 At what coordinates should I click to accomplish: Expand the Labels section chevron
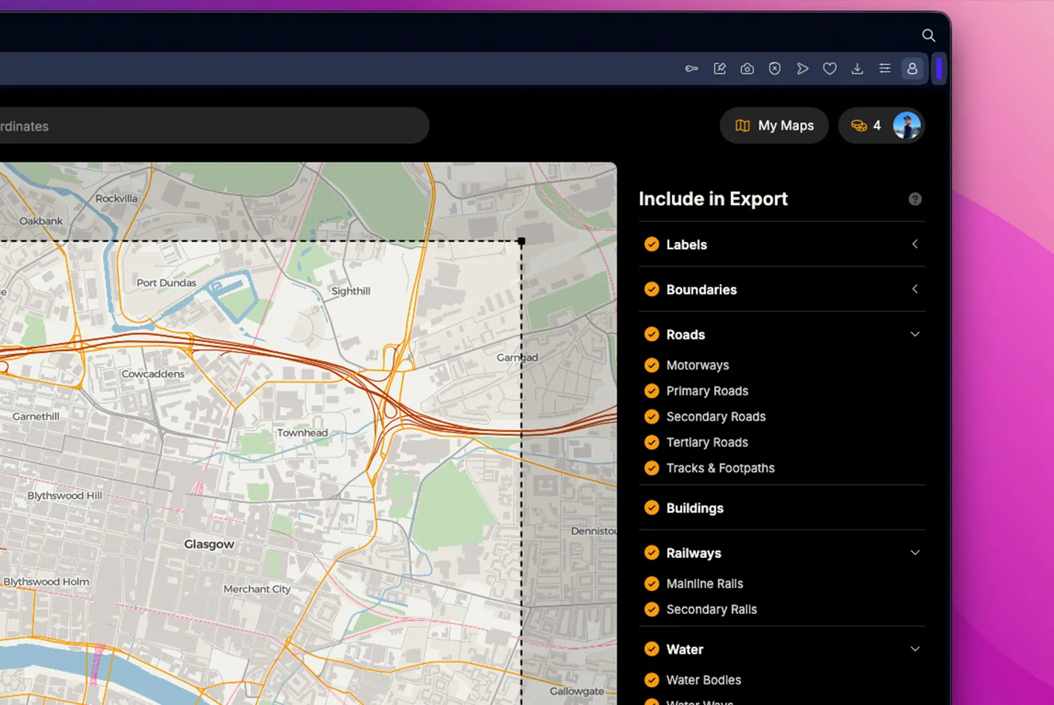click(x=915, y=244)
